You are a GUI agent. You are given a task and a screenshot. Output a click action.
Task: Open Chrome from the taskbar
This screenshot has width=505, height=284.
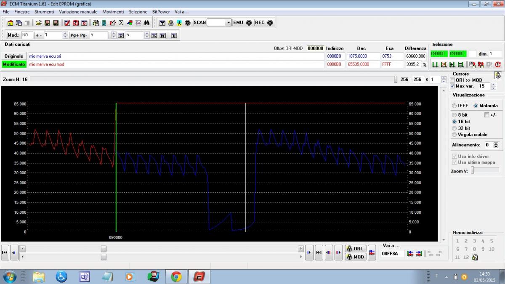coord(176,276)
